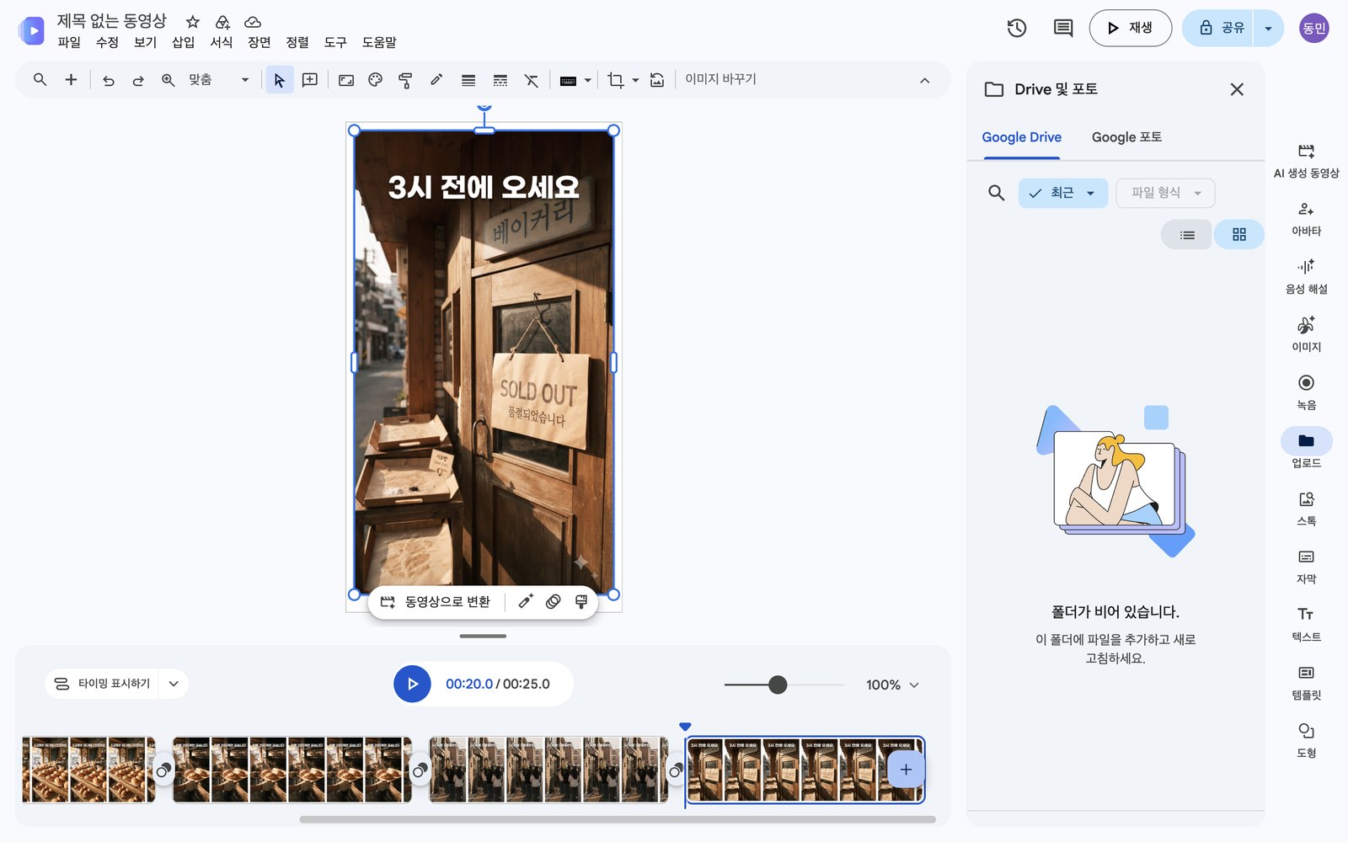This screenshot has width=1348, height=842.
Task: Switch to the Google Drive tab
Action: click(1021, 137)
